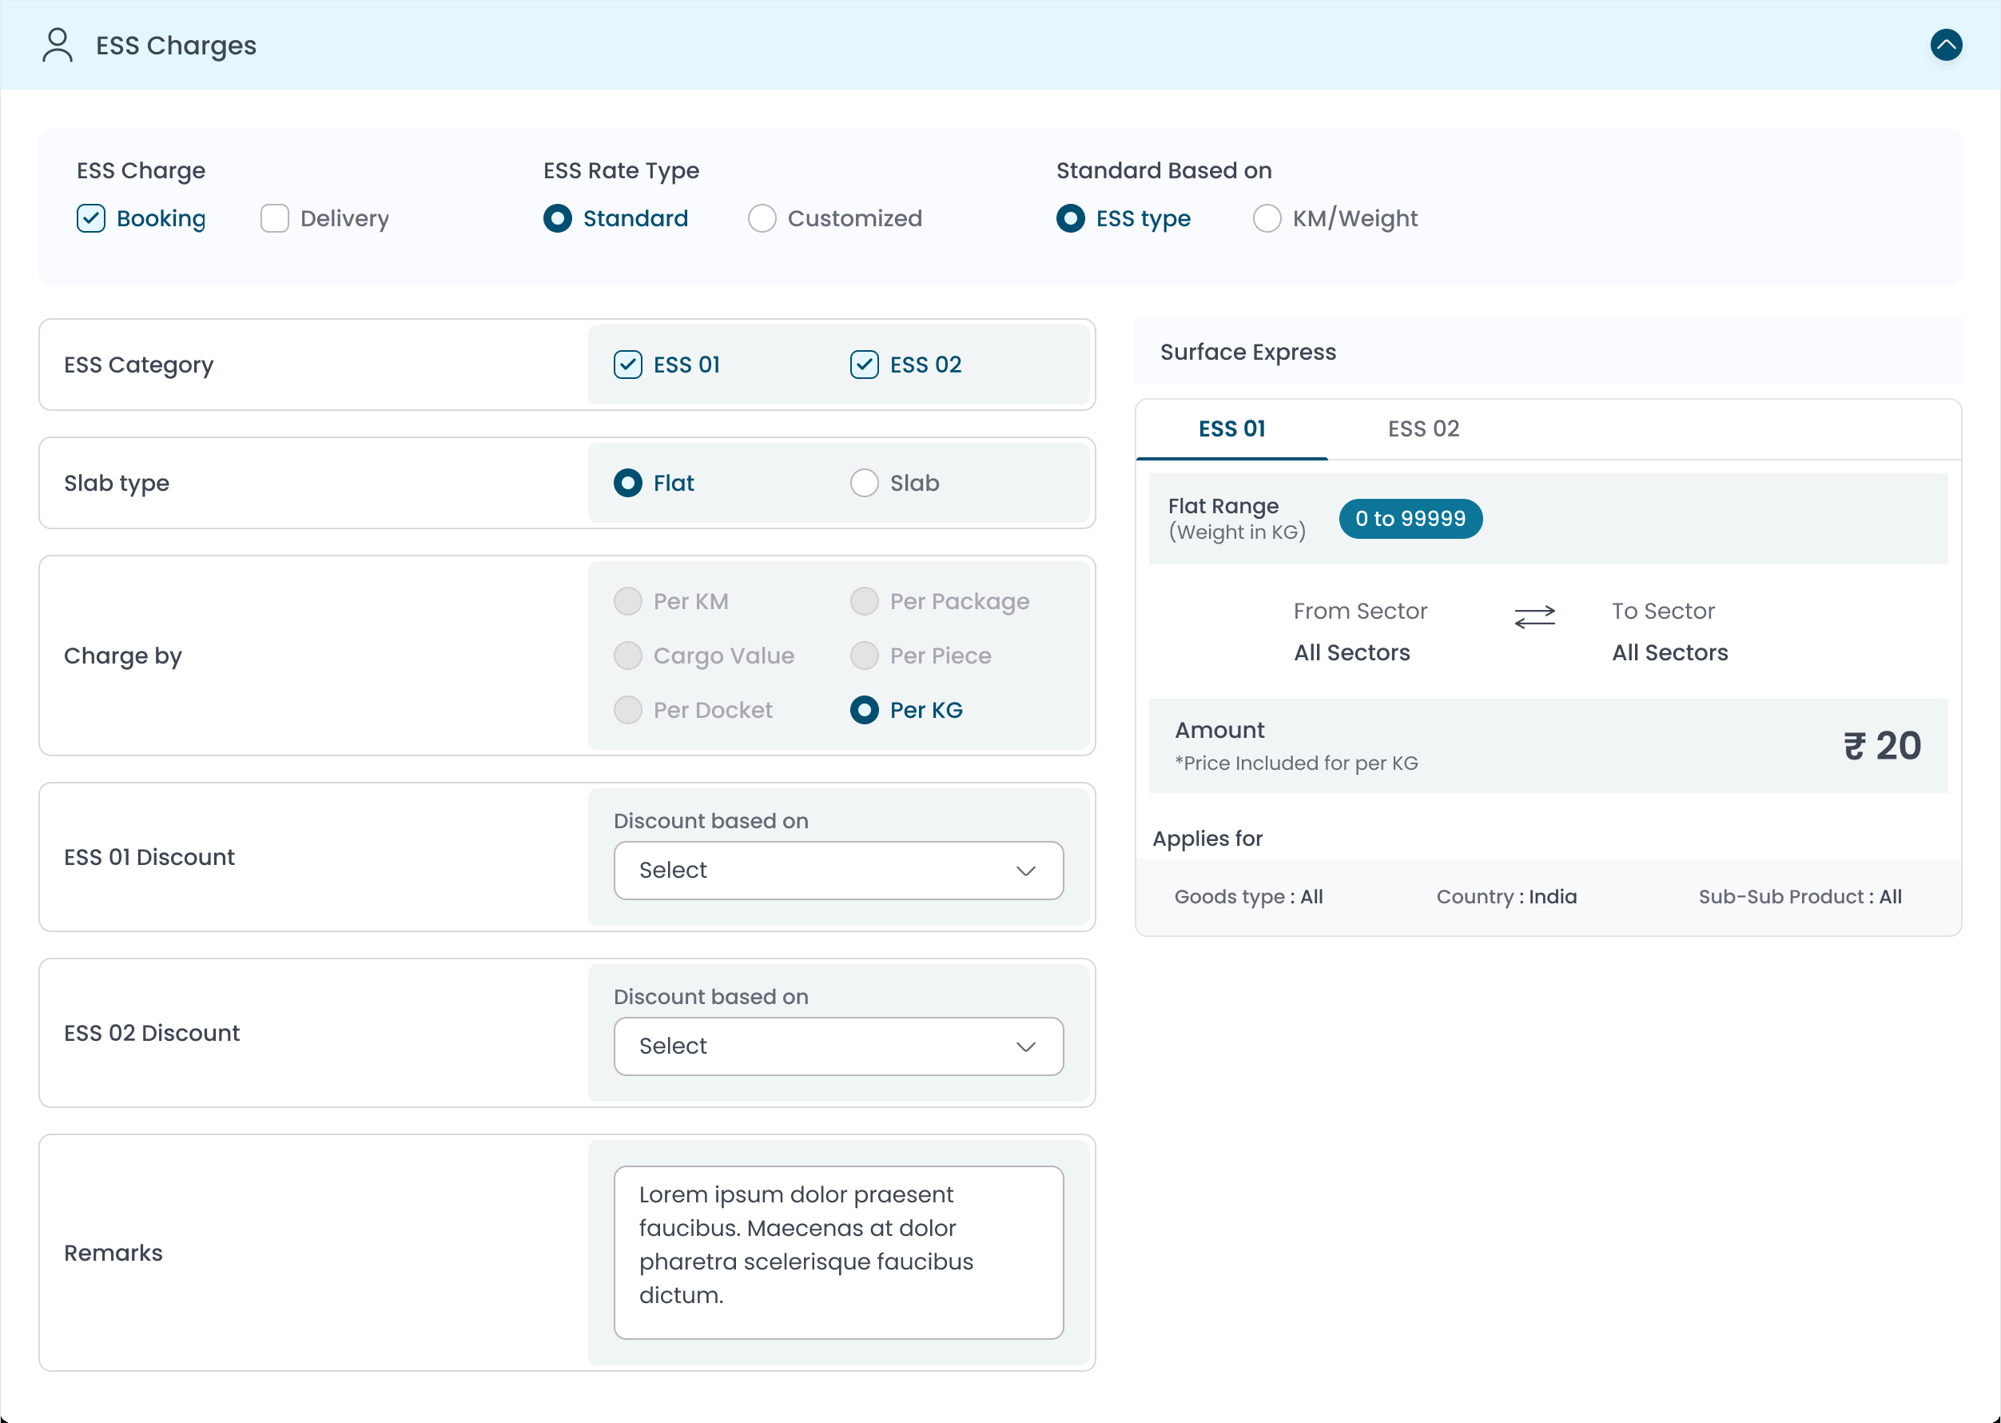The image size is (2001, 1423).
Task: Open the ESS 01 Discount based on dropdown
Action: [x=839, y=870]
